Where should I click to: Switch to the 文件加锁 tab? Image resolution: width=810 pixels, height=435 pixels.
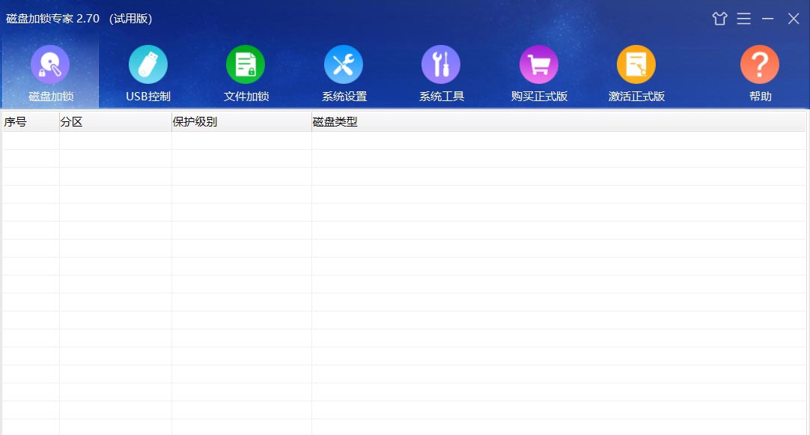(x=245, y=71)
